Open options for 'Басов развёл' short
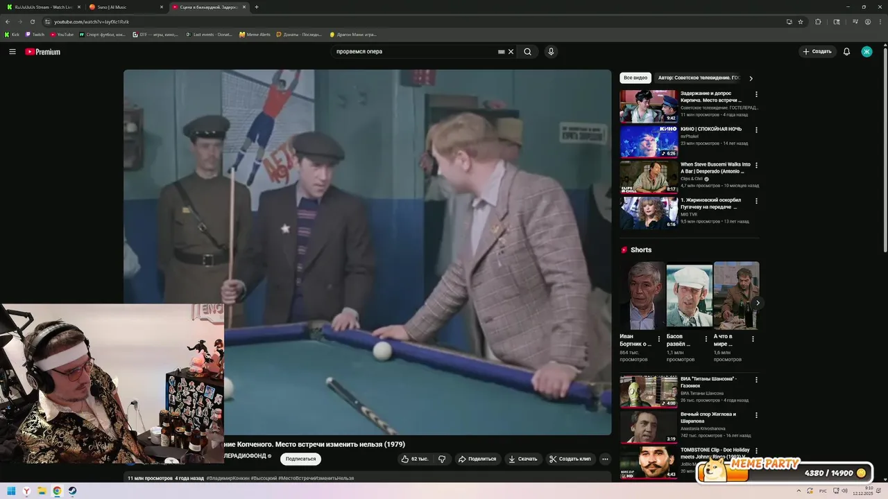888x499 pixels. pos(706,339)
